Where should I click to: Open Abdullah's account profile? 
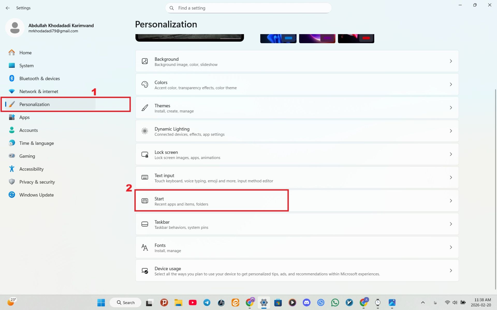[15, 28]
